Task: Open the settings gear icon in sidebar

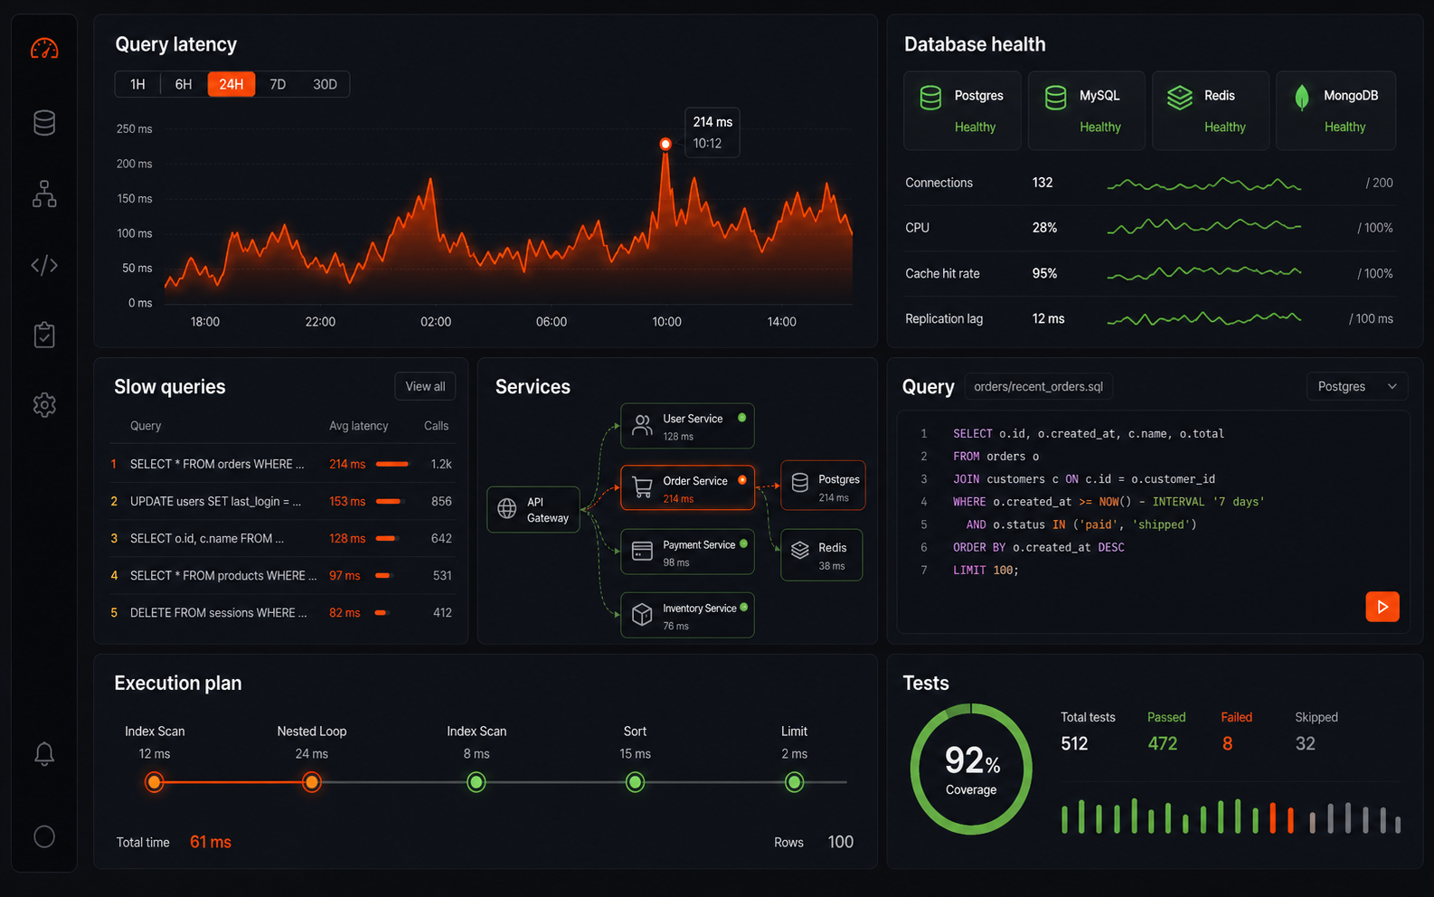Action: (44, 404)
